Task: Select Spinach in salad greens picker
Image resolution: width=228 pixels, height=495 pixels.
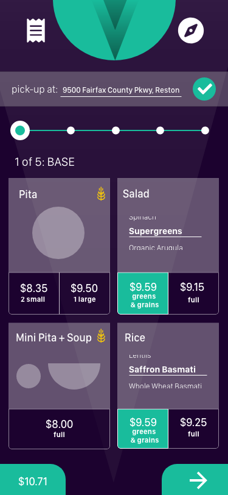Action: [x=142, y=218]
